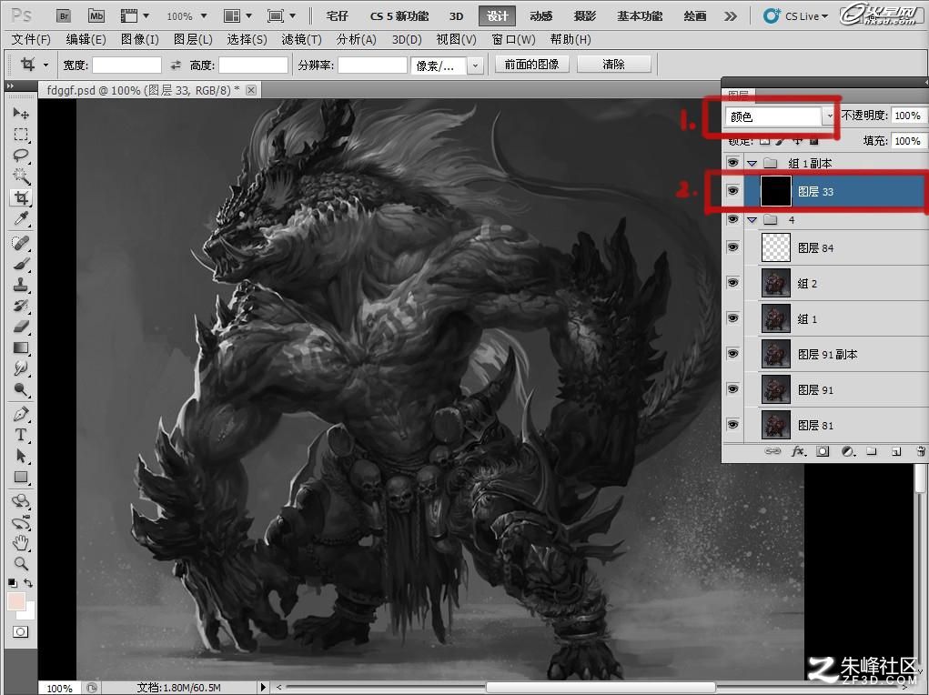Switch to the 设计 workspace
The height and width of the screenshot is (695, 929).
click(497, 16)
